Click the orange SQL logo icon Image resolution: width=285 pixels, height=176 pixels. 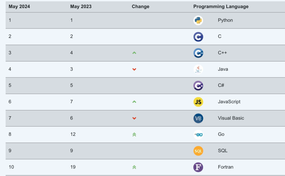coord(198,151)
